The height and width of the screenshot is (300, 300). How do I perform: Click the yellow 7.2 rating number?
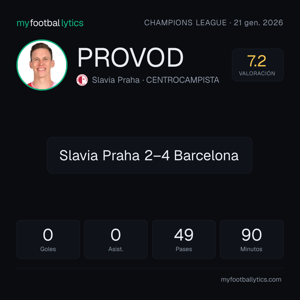(x=257, y=61)
